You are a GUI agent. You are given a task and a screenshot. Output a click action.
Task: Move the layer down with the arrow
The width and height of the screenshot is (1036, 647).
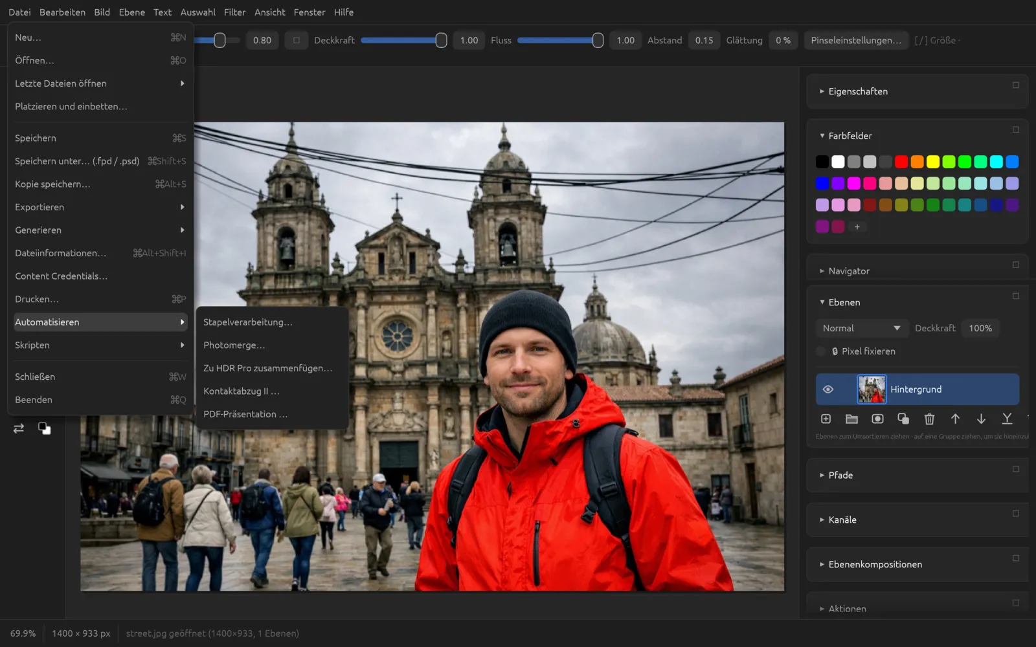point(981,419)
